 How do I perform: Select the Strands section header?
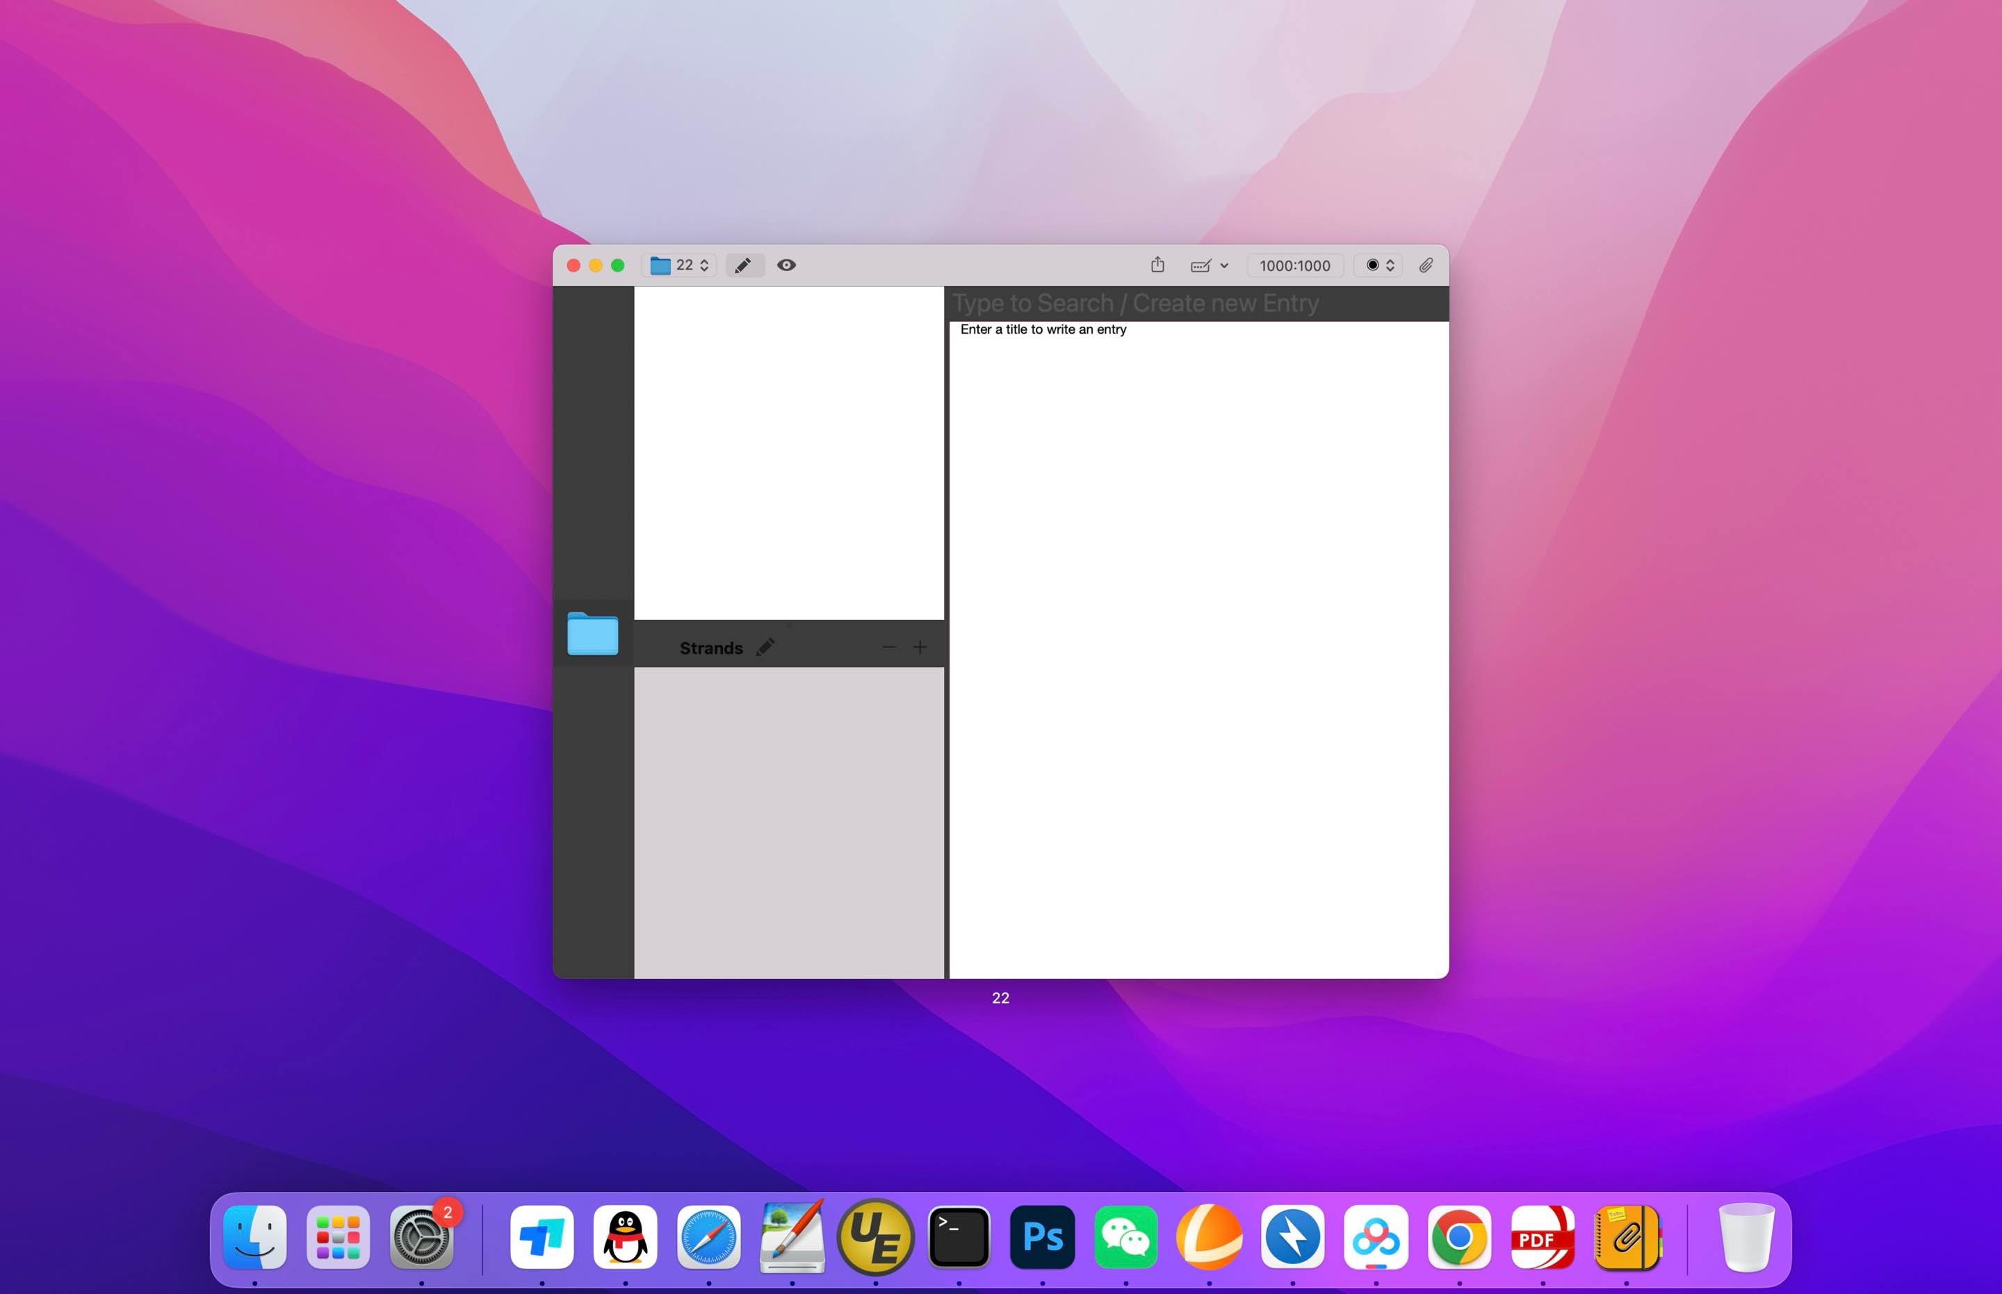click(x=711, y=647)
